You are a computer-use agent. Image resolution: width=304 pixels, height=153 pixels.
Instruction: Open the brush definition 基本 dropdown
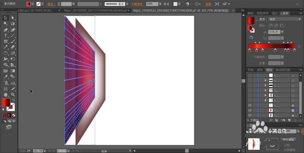127,4
